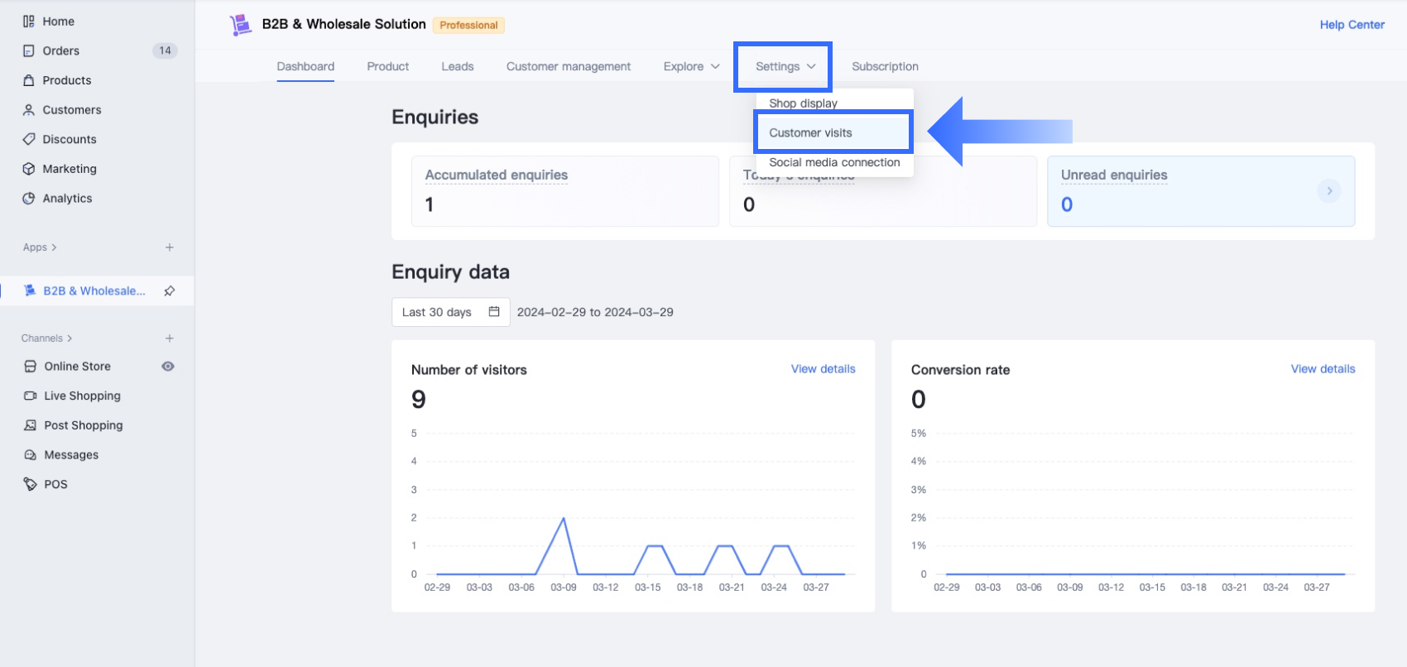Open the Last 30 days date picker

click(x=450, y=312)
